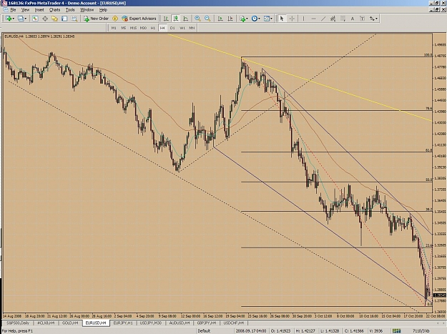Toggle the Navigator star-folder icon
This screenshot has height=334, width=447.
point(55,19)
